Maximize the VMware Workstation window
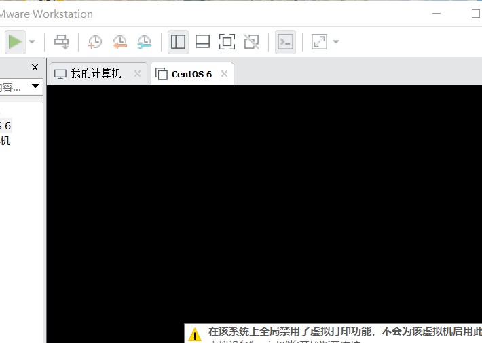 (x=475, y=13)
